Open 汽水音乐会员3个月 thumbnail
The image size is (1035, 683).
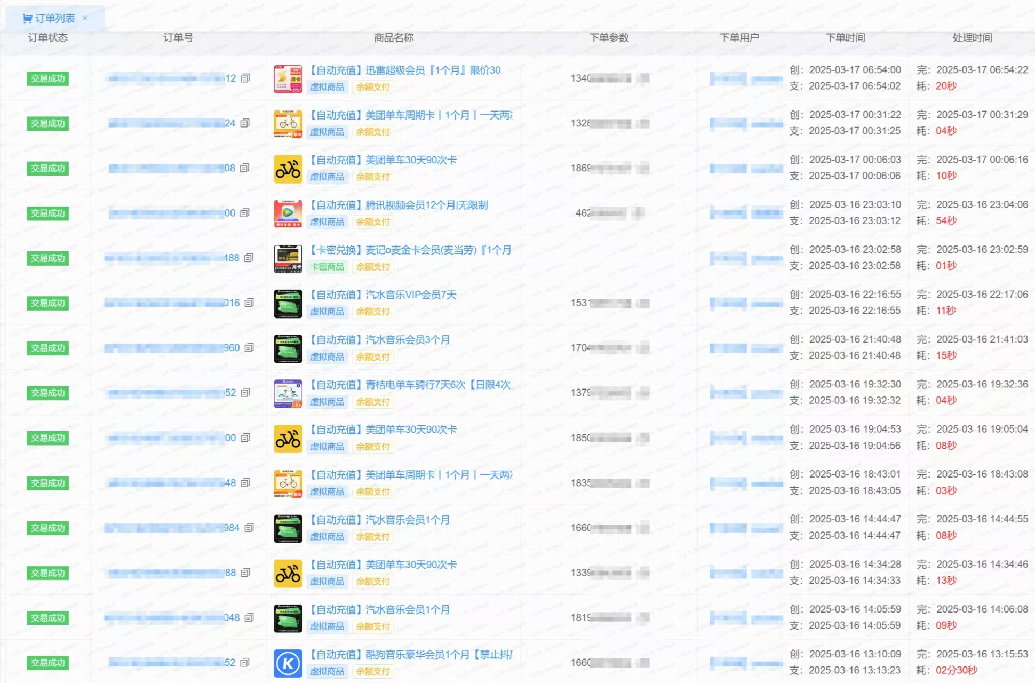(288, 348)
